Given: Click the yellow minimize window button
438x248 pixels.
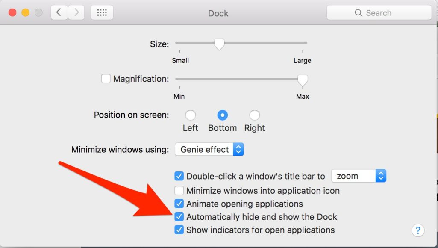Looking at the screenshot, I should pos(25,12).
